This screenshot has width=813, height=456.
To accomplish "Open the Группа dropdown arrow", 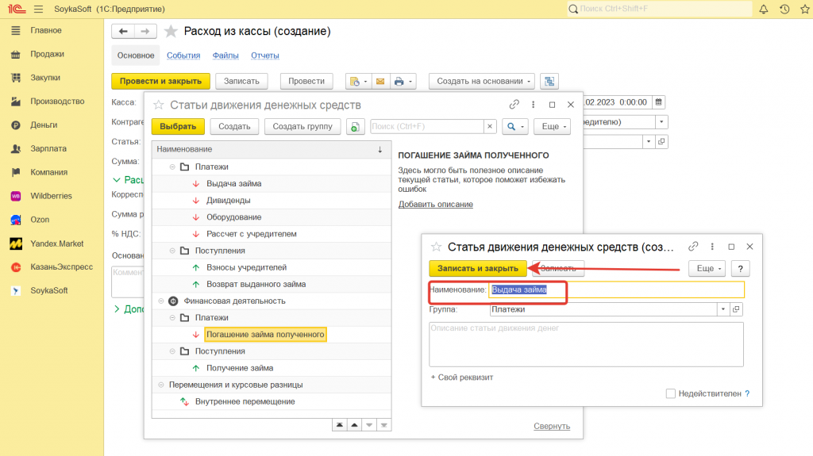I will 722,310.
